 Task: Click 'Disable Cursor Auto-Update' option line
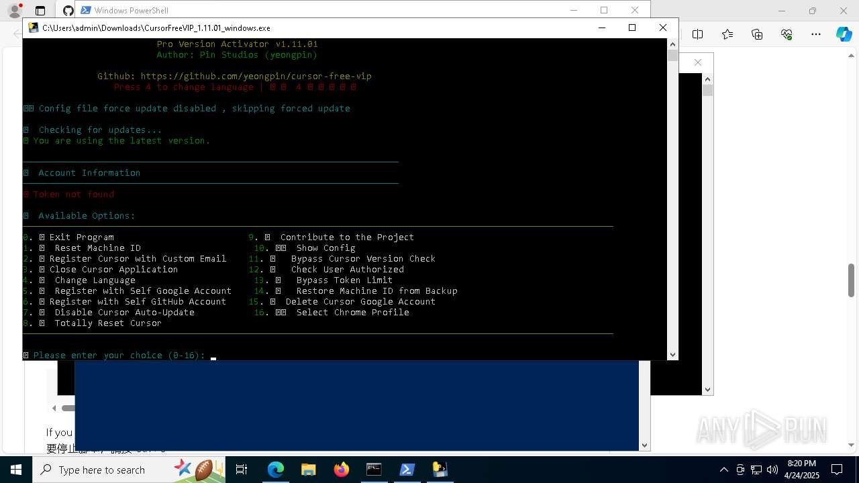click(x=109, y=313)
